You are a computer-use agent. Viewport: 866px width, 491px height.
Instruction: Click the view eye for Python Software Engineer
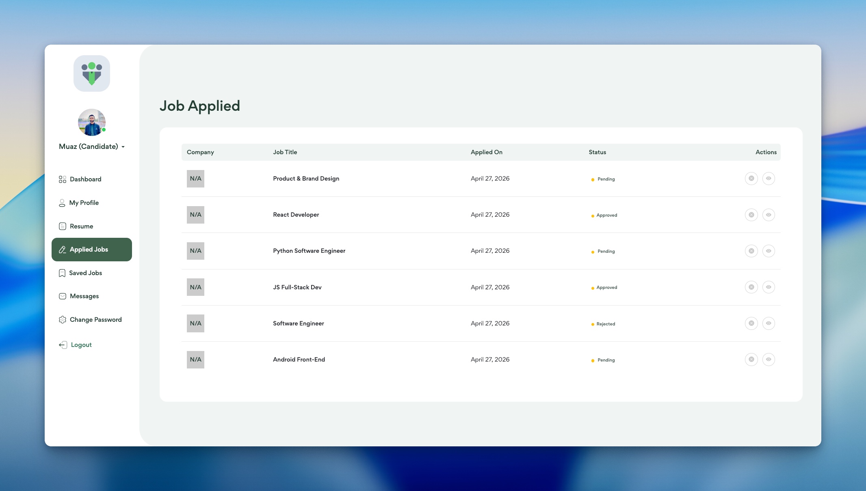click(768, 251)
